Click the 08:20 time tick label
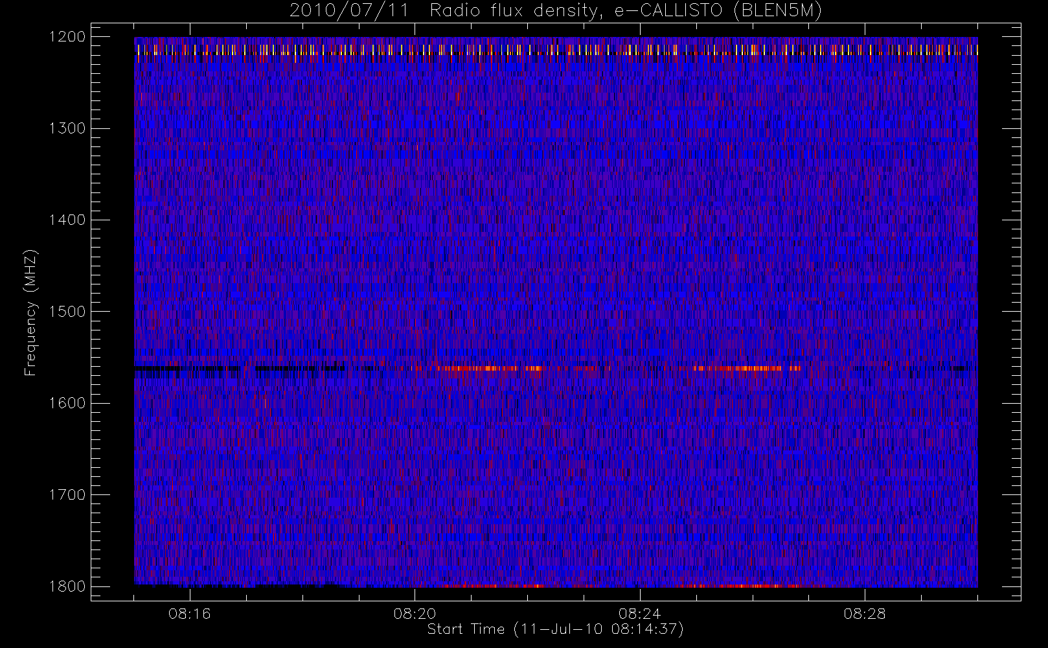 [415, 614]
